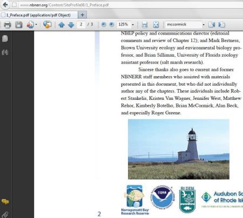243x218 pixels.
Task: Zoom in with the plus circle button
Action: pos(112,24)
